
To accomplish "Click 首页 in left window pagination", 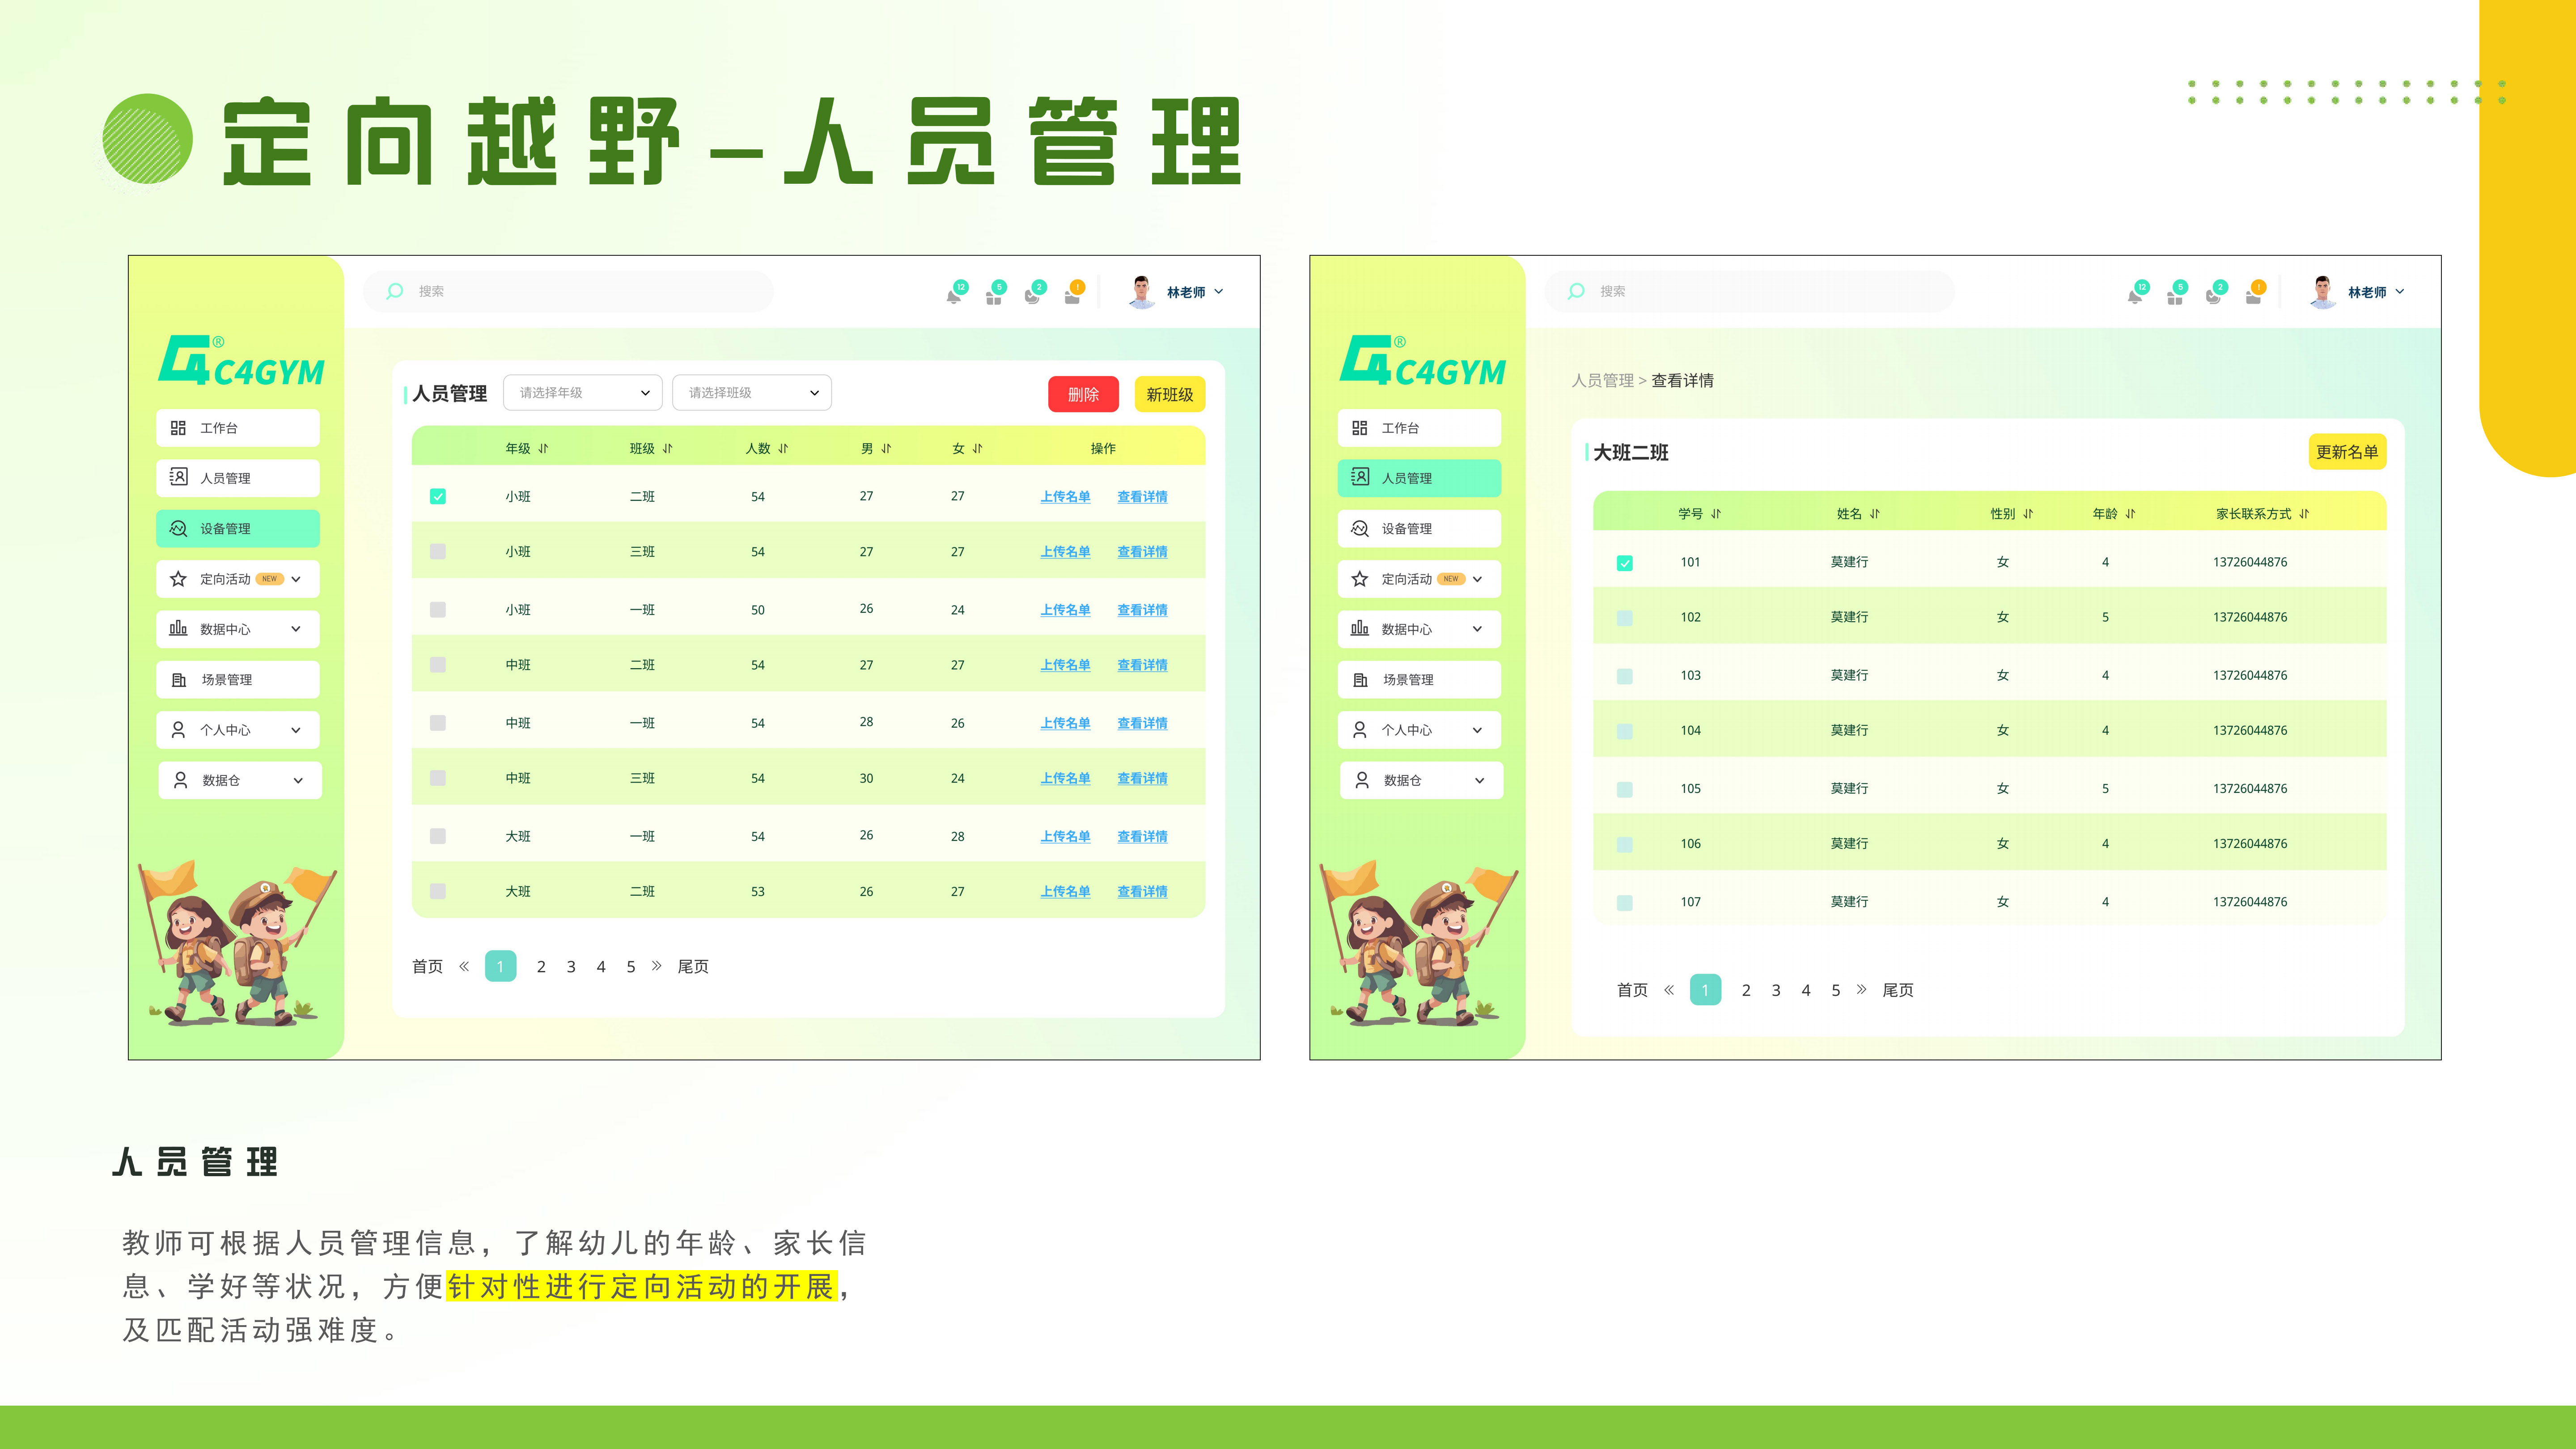I will [427, 967].
